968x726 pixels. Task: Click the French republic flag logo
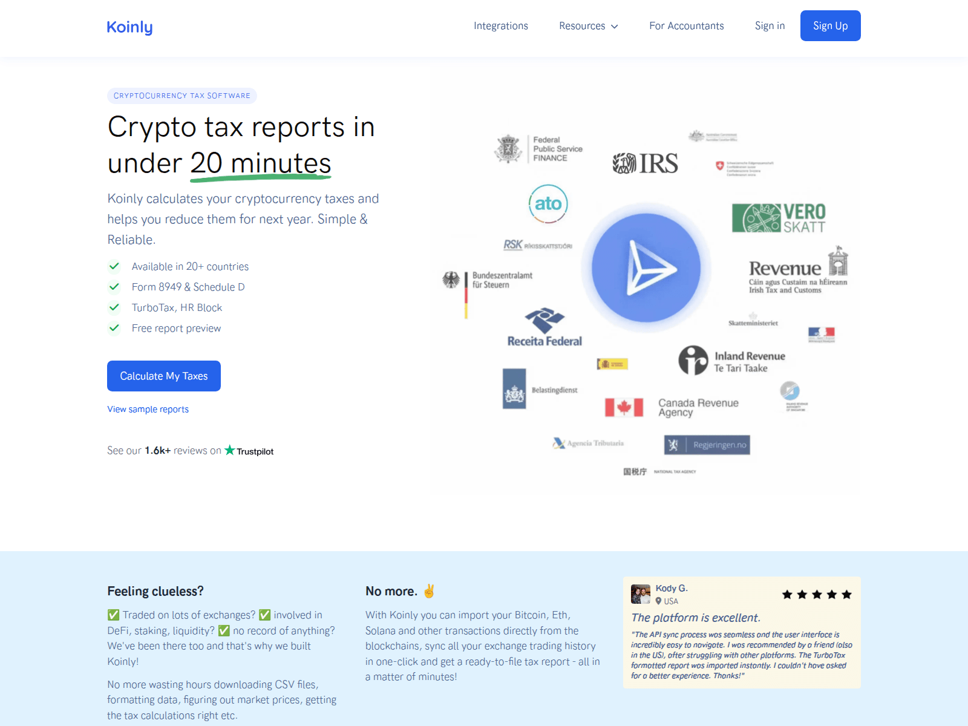[x=822, y=335]
